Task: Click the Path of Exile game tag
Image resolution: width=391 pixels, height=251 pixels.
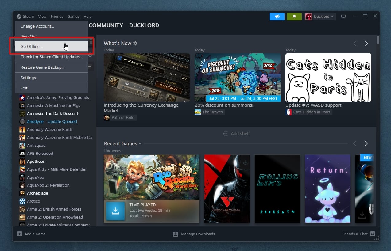Action: [120, 117]
